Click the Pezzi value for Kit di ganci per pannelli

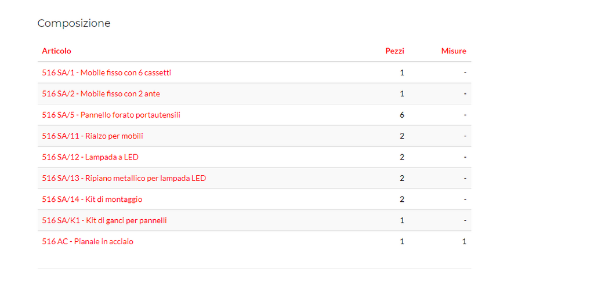(402, 220)
